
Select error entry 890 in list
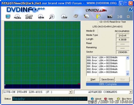(x=102, y=63)
